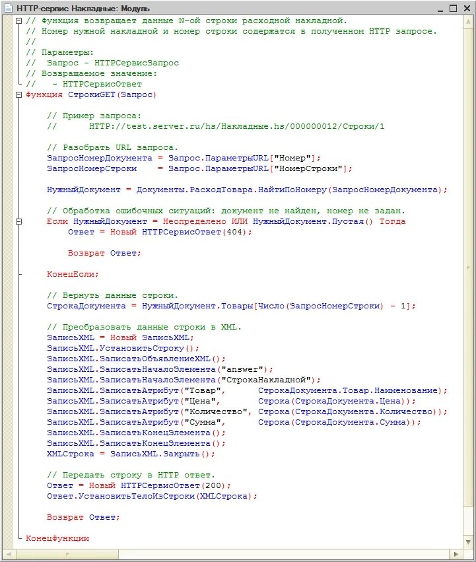The height and width of the screenshot is (562, 476).
Task: Click the attribute name "Сумма"
Action: coord(202,422)
